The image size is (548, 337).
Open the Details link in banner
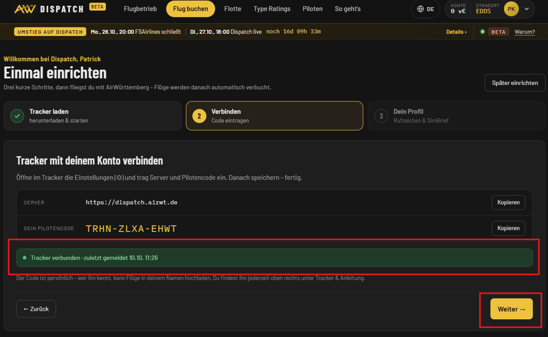(x=456, y=32)
